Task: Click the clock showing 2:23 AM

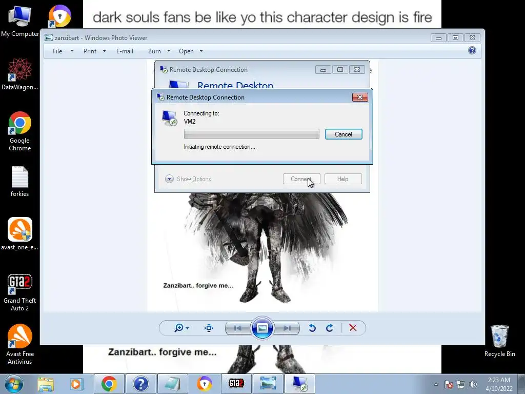Action: (499, 384)
